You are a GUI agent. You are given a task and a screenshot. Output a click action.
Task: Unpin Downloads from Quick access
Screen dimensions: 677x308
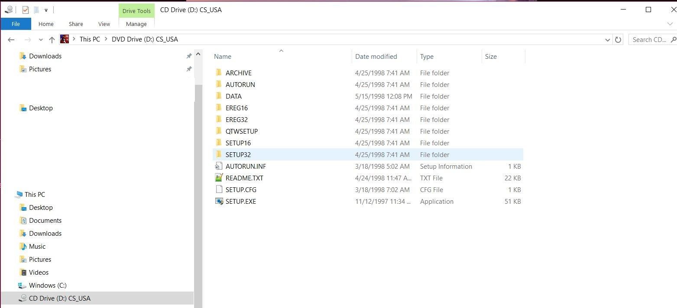pos(189,56)
